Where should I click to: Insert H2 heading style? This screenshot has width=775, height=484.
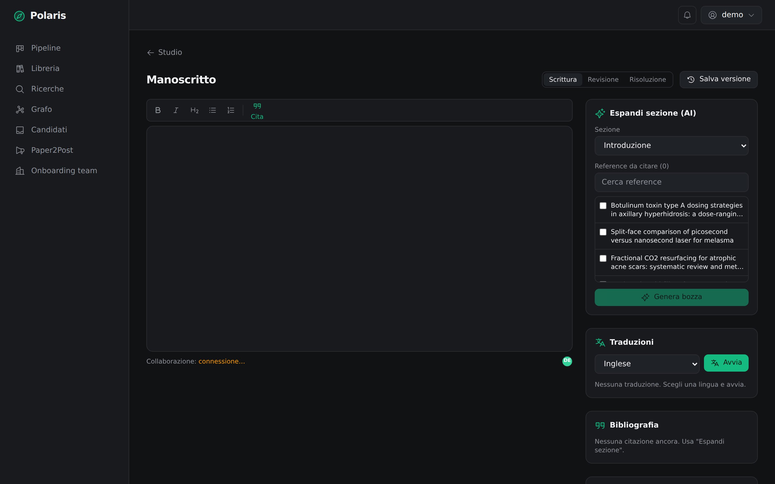point(194,110)
